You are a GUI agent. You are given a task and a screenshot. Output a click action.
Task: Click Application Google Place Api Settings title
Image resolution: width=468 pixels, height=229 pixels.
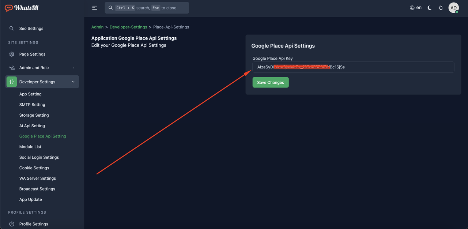[x=134, y=38]
